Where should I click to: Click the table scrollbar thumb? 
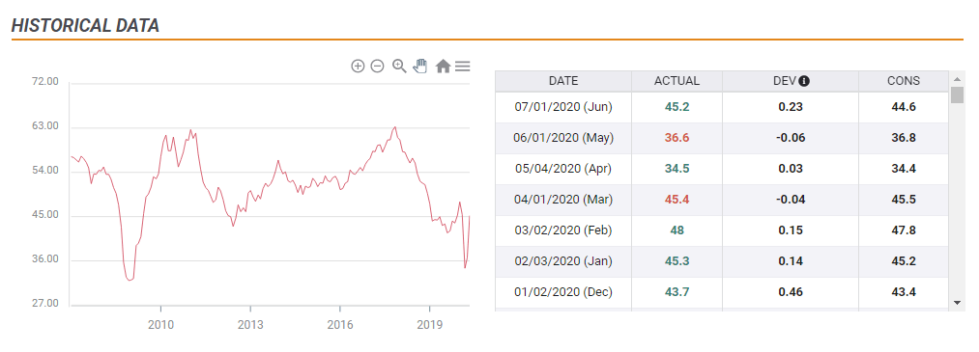[957, 95]
